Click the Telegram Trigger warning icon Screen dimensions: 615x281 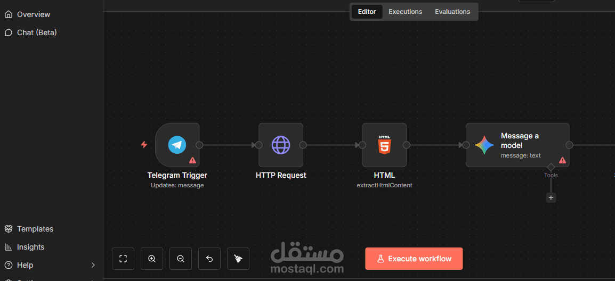click(192, 160)
